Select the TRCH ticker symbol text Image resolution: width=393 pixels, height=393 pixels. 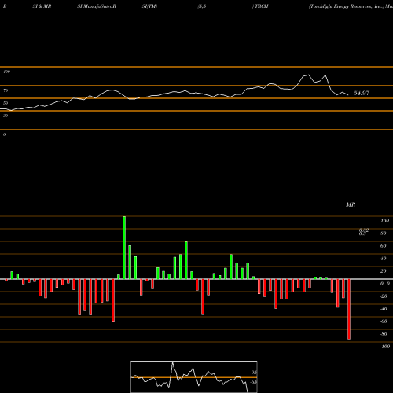pos(261,6)
